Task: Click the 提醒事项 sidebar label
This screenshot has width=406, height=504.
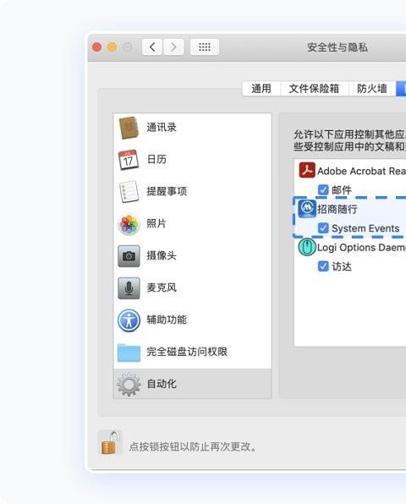Action: [167, 191]
